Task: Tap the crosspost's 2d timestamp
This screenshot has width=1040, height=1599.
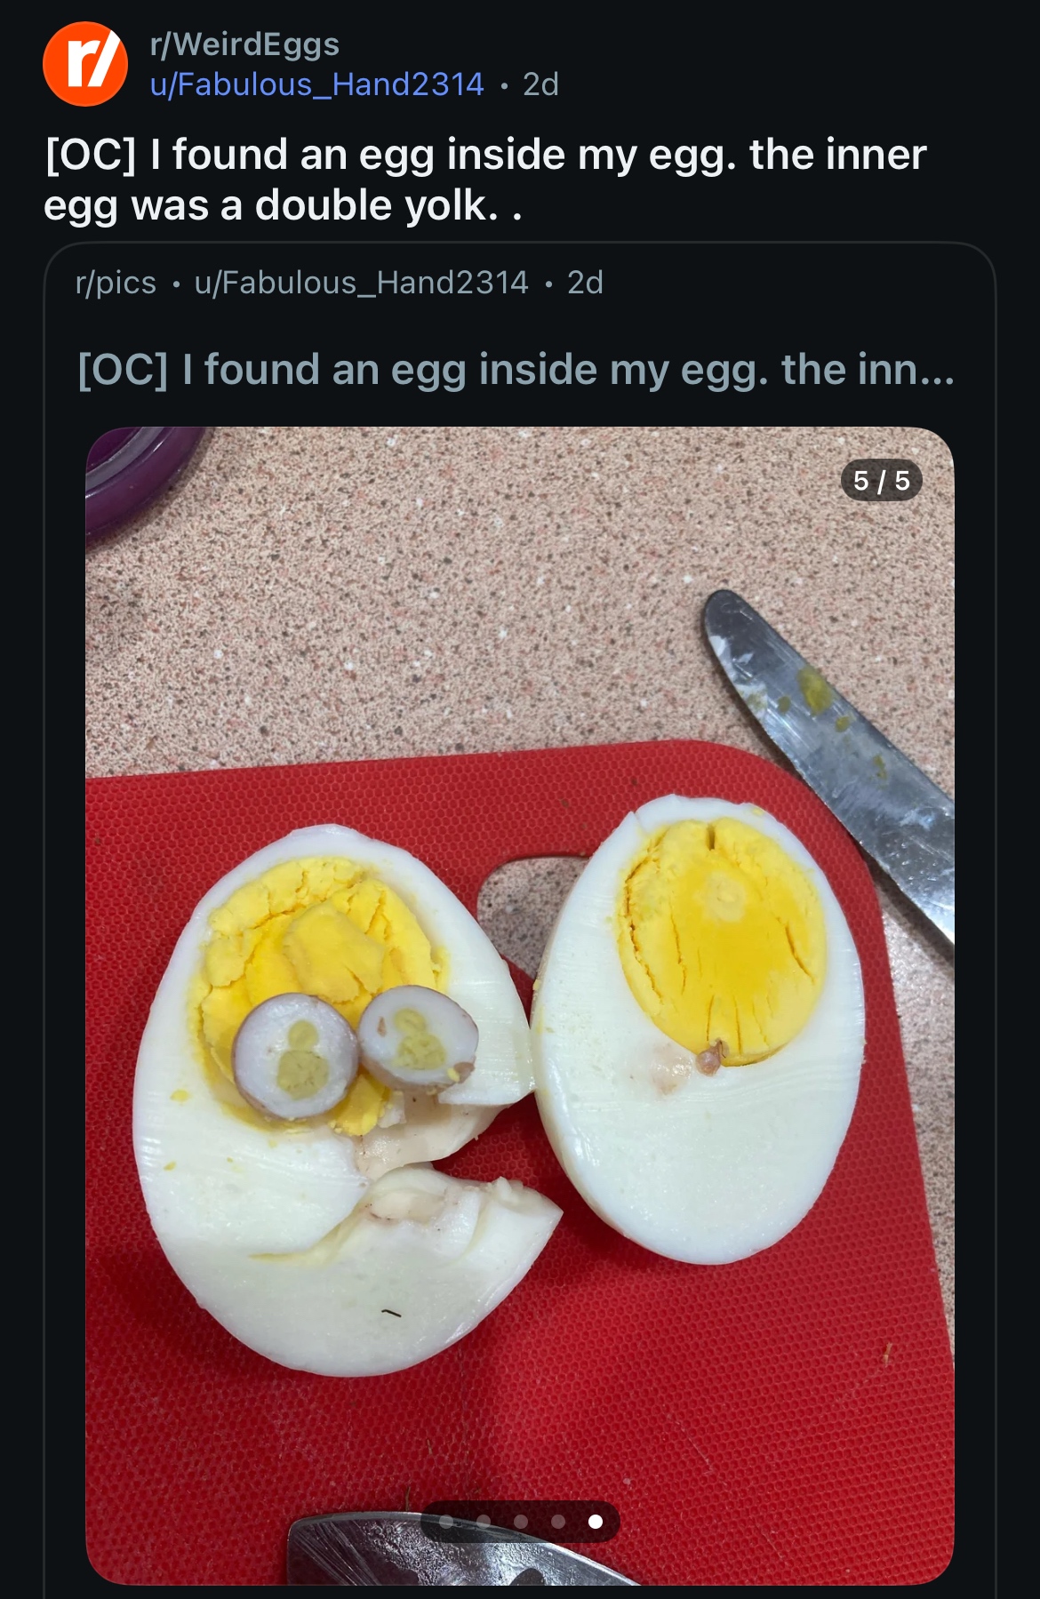Action: (585, 283)
